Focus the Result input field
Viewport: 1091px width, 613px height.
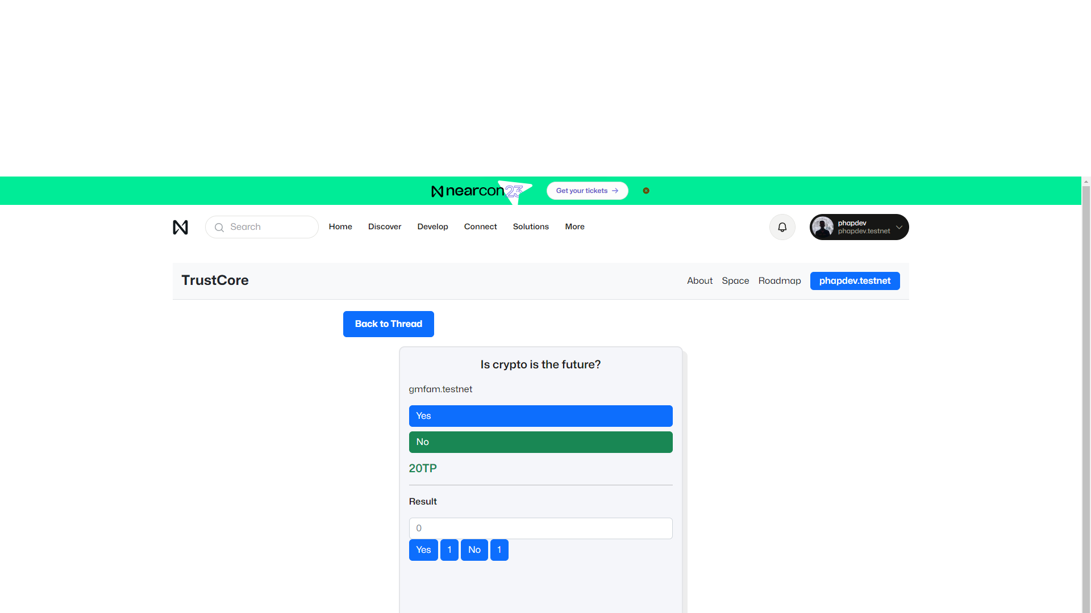click(x=540, y=528)
